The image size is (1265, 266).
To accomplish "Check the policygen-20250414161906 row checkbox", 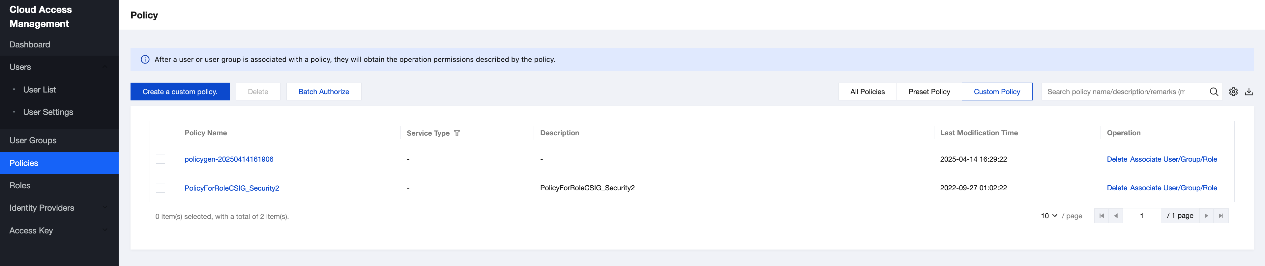I will tap(161, 159).
